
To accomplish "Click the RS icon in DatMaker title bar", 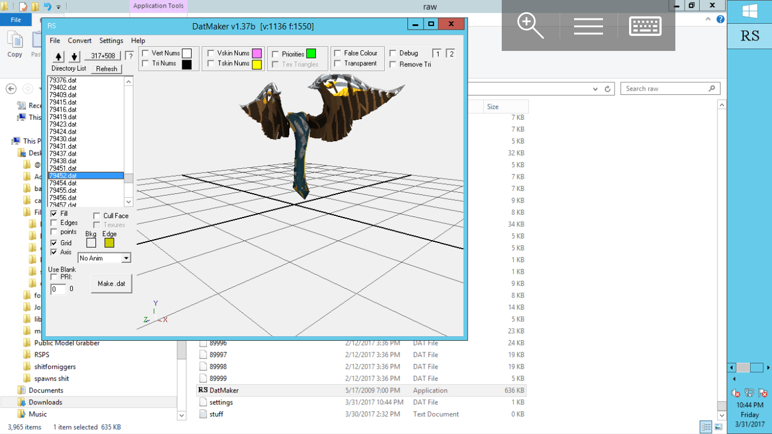I will tap(52, 26).
